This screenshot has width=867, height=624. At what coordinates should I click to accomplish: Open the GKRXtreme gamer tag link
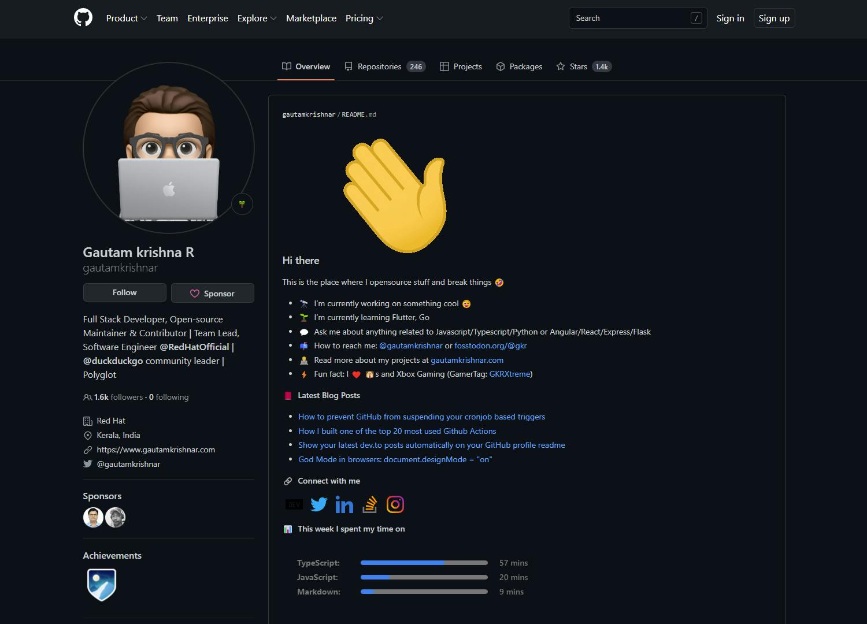click(x=510, y=374)
